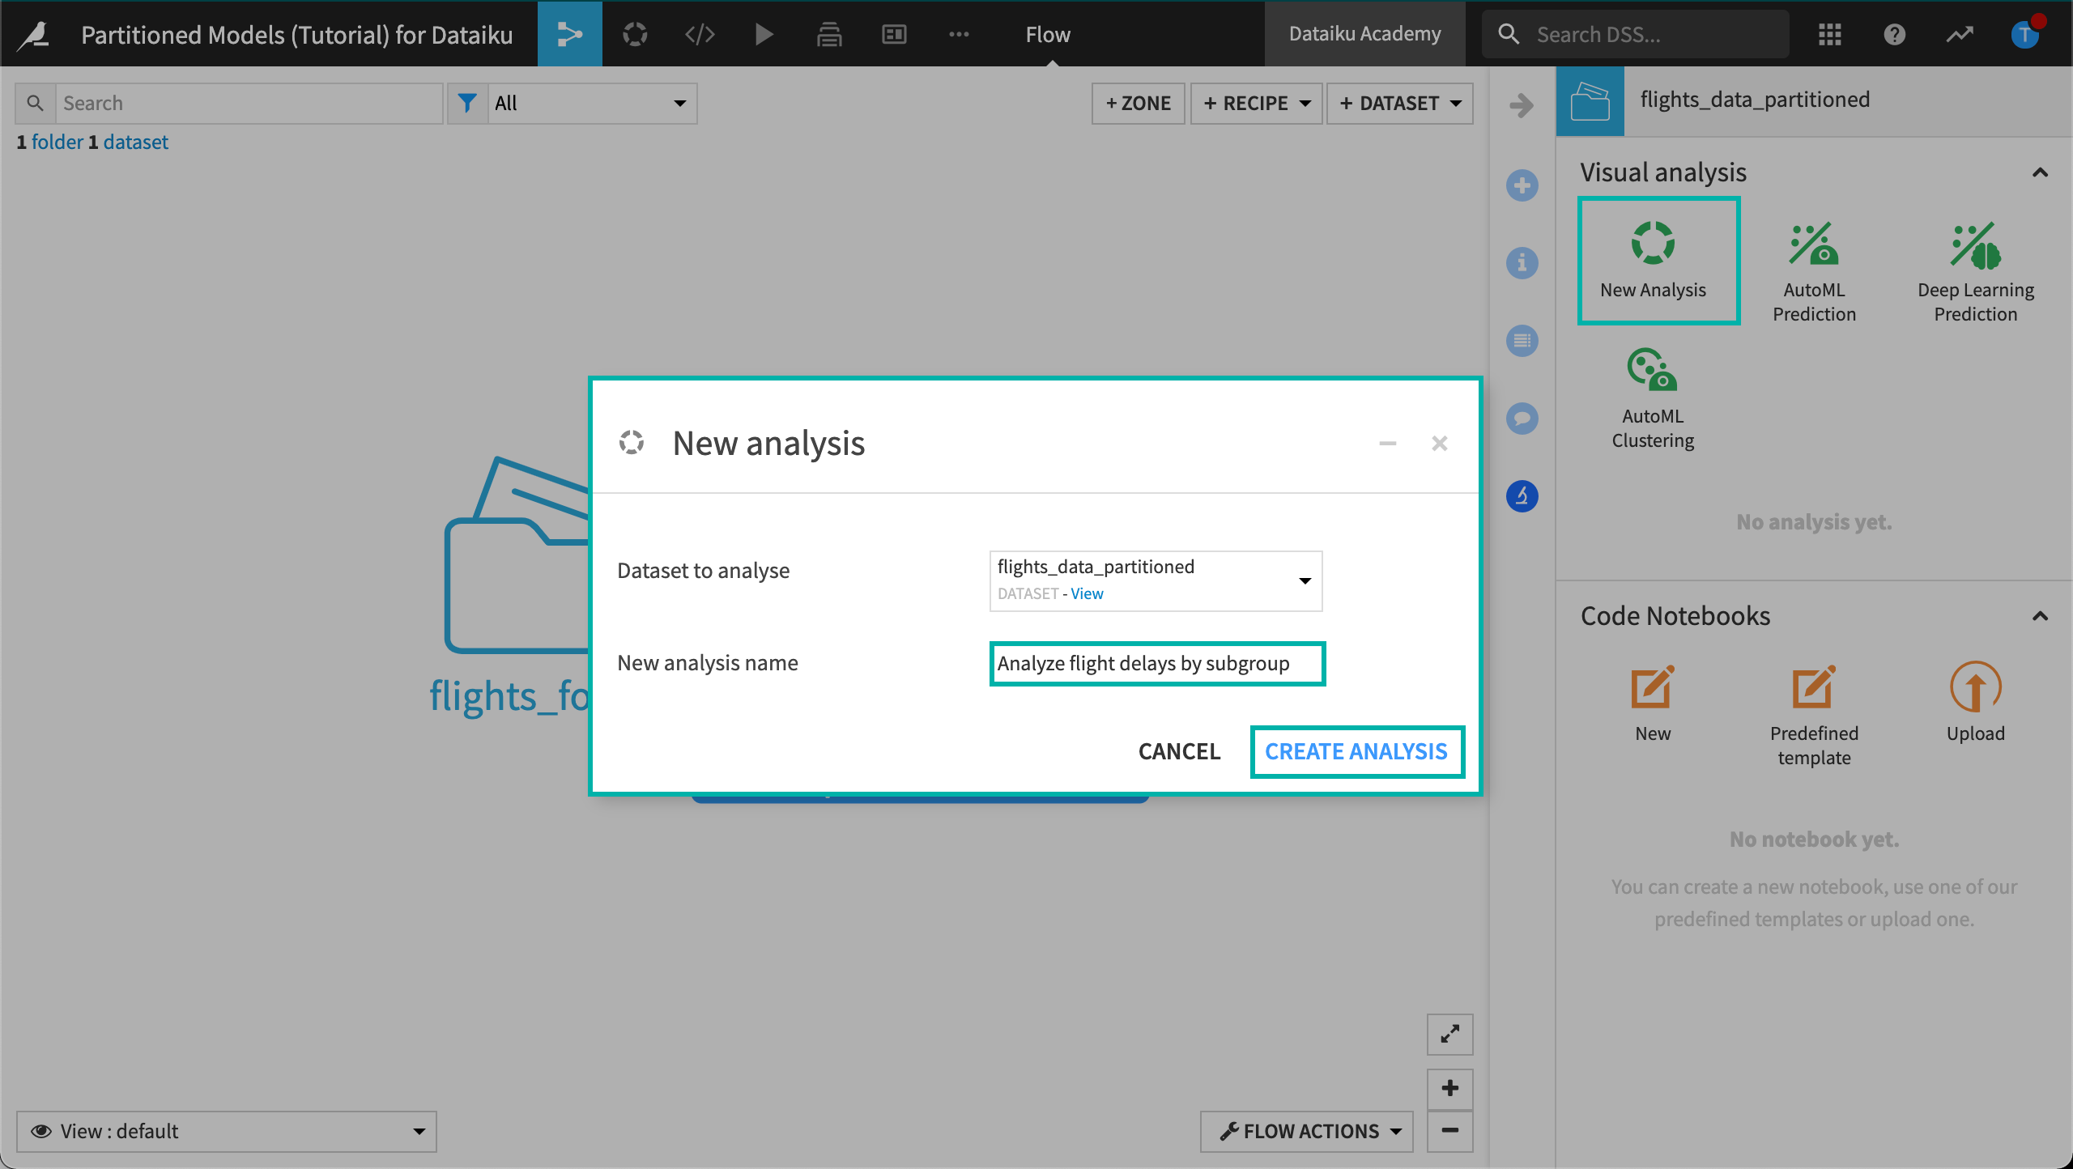Open the Discussions chat icon in the sidebar

point(1522,419)
